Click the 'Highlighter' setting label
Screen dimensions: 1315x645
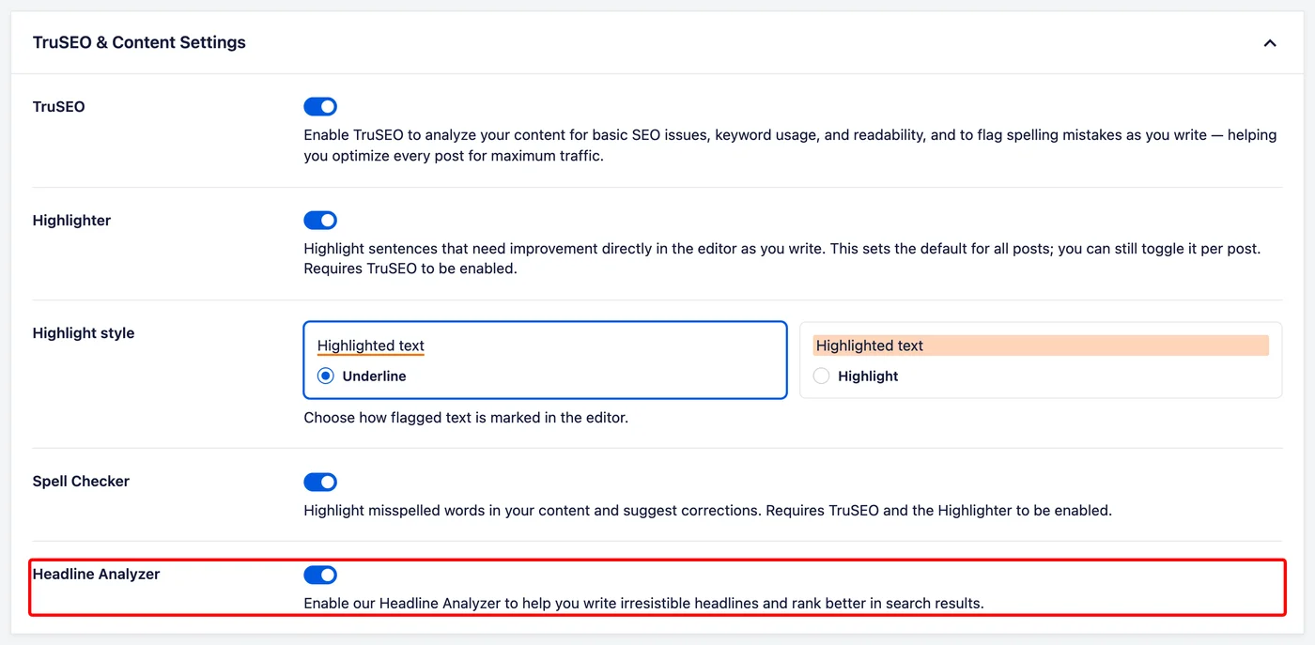click(72, 221)
